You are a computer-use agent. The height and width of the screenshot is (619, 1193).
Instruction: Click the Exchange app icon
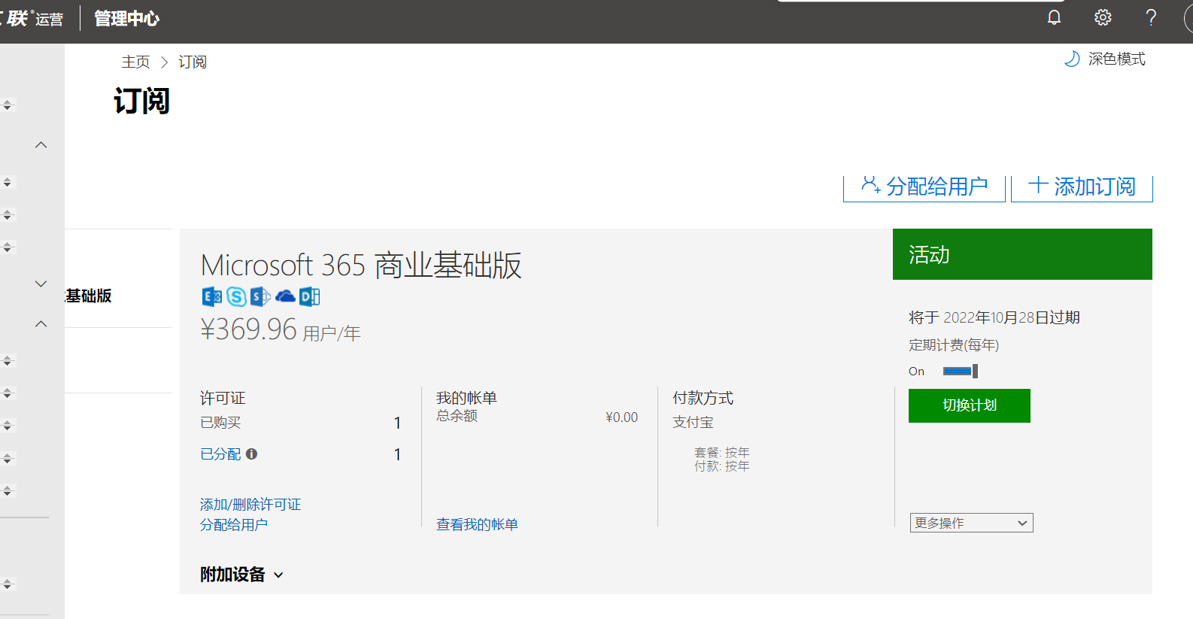211,296
